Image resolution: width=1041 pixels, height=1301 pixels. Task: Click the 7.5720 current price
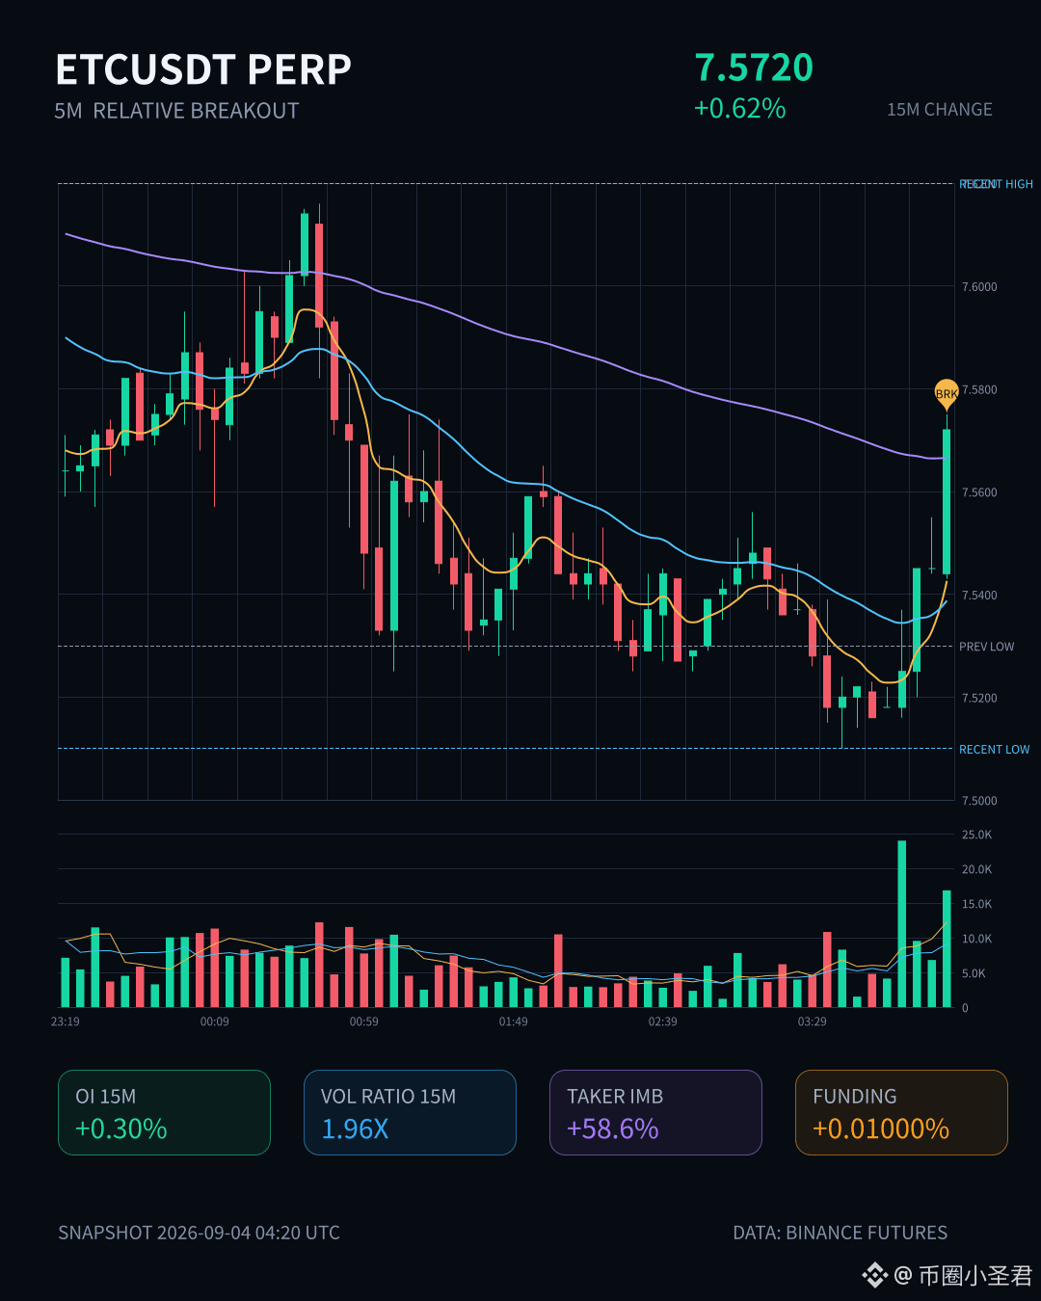(x=754, y=68)
